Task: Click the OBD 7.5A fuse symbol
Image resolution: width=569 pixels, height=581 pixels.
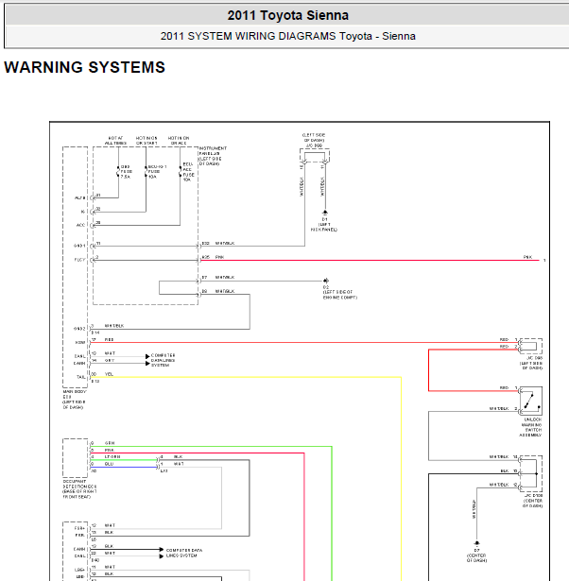Action: coord(118,172)
